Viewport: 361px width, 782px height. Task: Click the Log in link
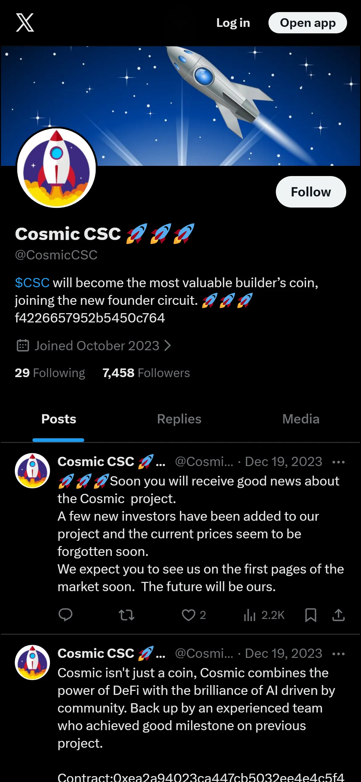[x=233, y=23]
